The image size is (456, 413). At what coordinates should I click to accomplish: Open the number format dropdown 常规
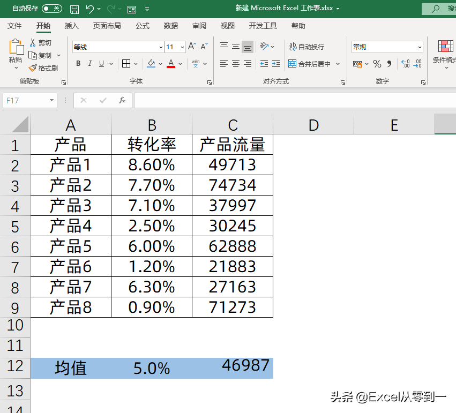[x=420, y=47]
